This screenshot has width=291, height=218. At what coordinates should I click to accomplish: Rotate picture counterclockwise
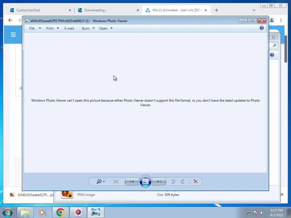173,181
